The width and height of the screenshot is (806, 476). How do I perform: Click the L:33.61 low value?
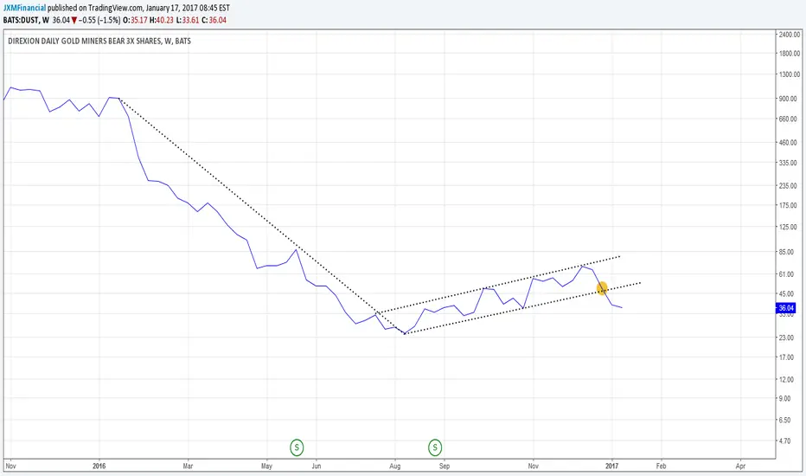[188, 20]
